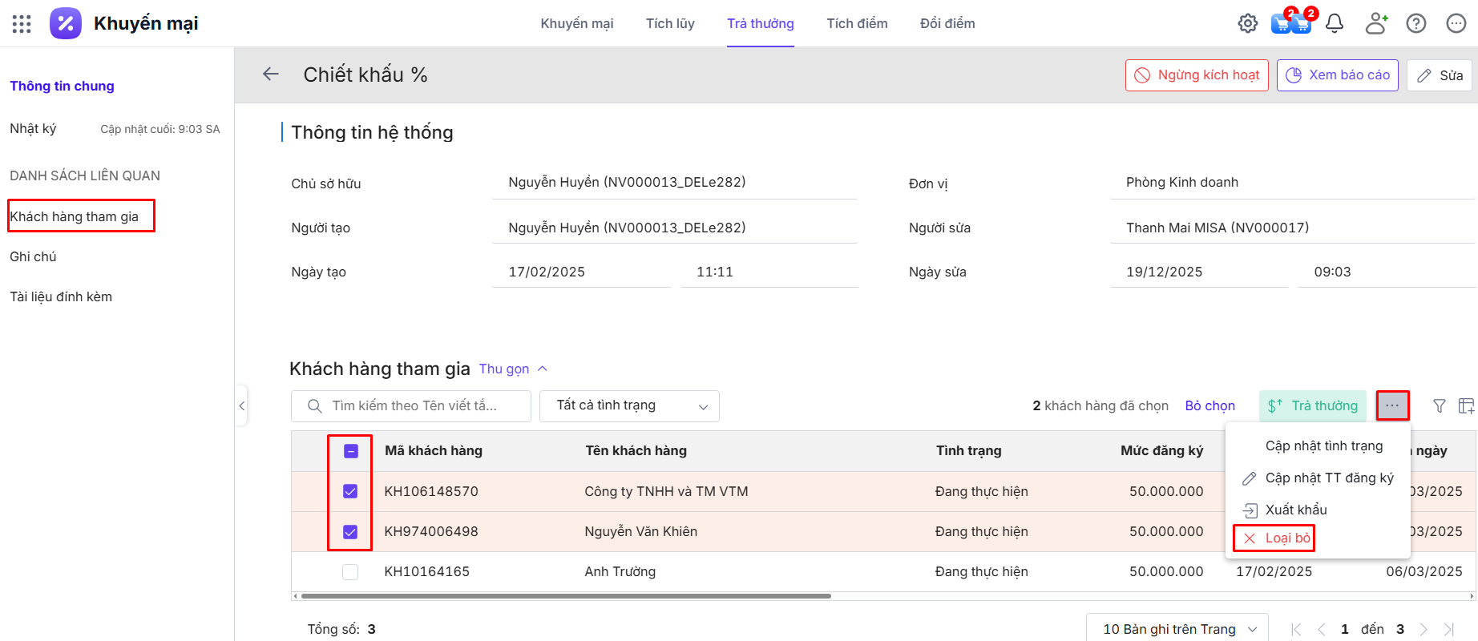1478x641 pixels.
Task: Open the filter funnel icon
Action: (1440, 406)
